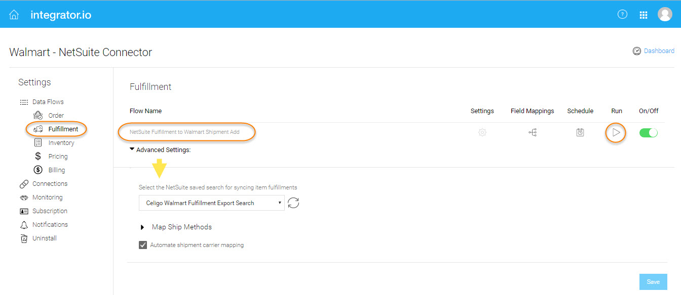Screen dimensions: 681x295
Task: Open the saved search dropdown
Action: pos(212,203)
